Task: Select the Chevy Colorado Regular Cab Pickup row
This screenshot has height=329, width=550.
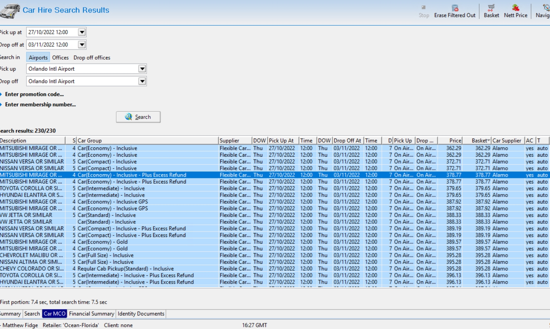Action: coord(125,269)
